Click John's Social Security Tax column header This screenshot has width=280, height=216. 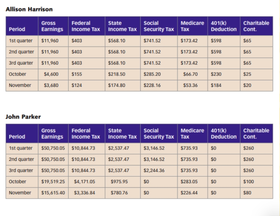pyautogui.click(x=159, y=134)
